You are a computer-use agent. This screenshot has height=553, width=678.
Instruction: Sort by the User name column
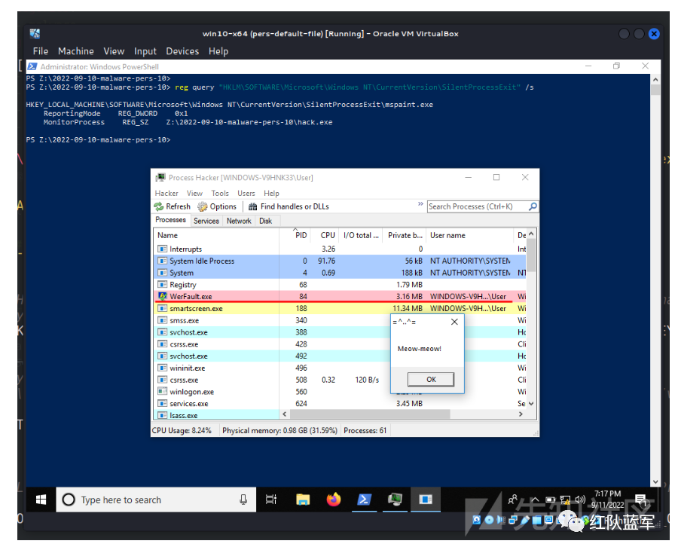coord(469,235)
